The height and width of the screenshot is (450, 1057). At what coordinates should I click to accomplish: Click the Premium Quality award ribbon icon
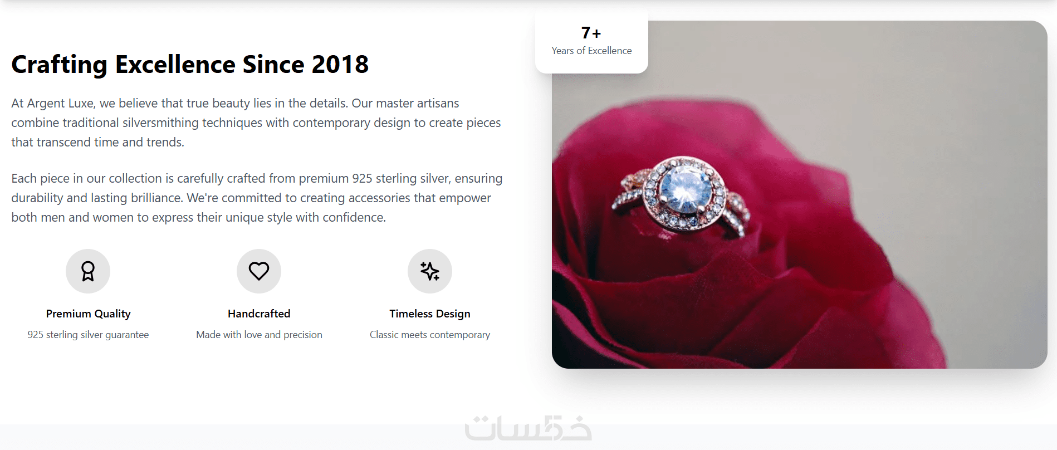coord(88,271)
